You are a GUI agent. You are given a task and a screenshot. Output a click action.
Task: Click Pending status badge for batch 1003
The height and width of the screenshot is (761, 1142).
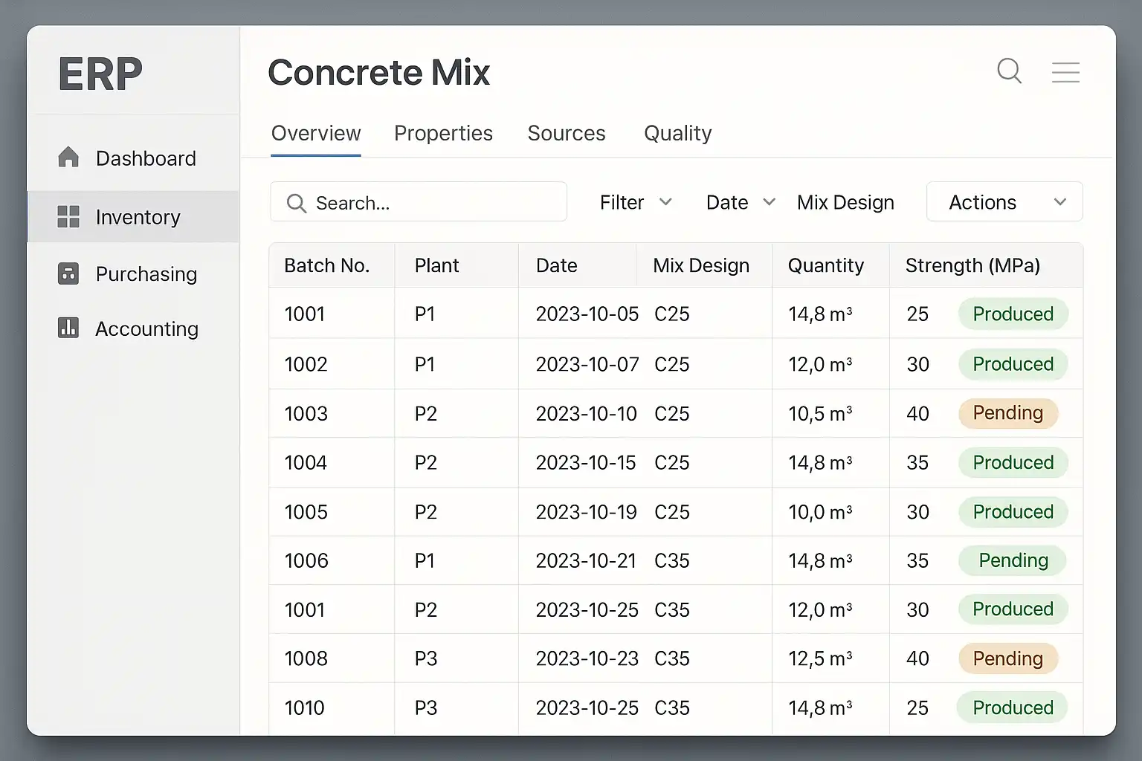(x=1007, y=413)
